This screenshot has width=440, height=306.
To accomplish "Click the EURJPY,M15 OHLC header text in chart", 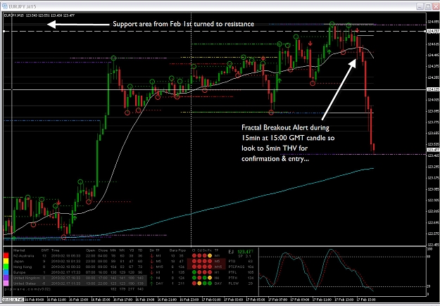I will click(39, 15).
